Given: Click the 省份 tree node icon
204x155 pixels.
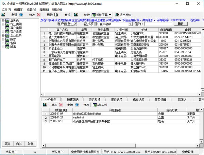Looking at the screenshot, I should [x=7, y=43].
